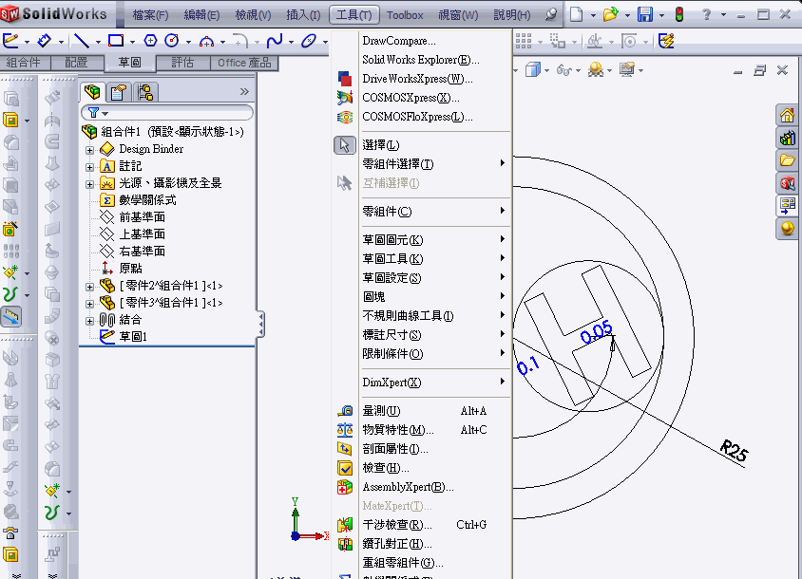Open the 檢視(V) menu
This screenshot has width=802, height=579.
click(253, 15)
